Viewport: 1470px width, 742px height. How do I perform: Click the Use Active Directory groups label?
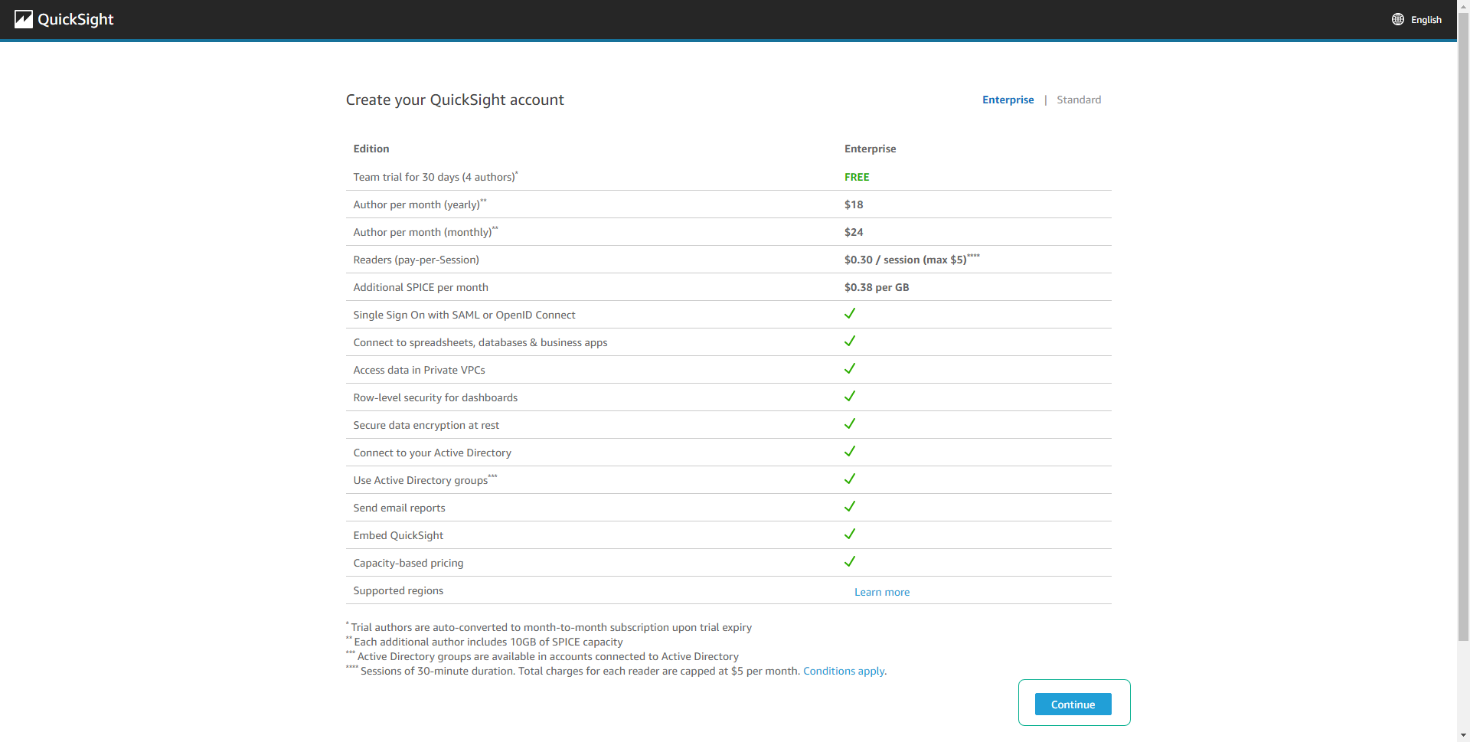[425, 479]
